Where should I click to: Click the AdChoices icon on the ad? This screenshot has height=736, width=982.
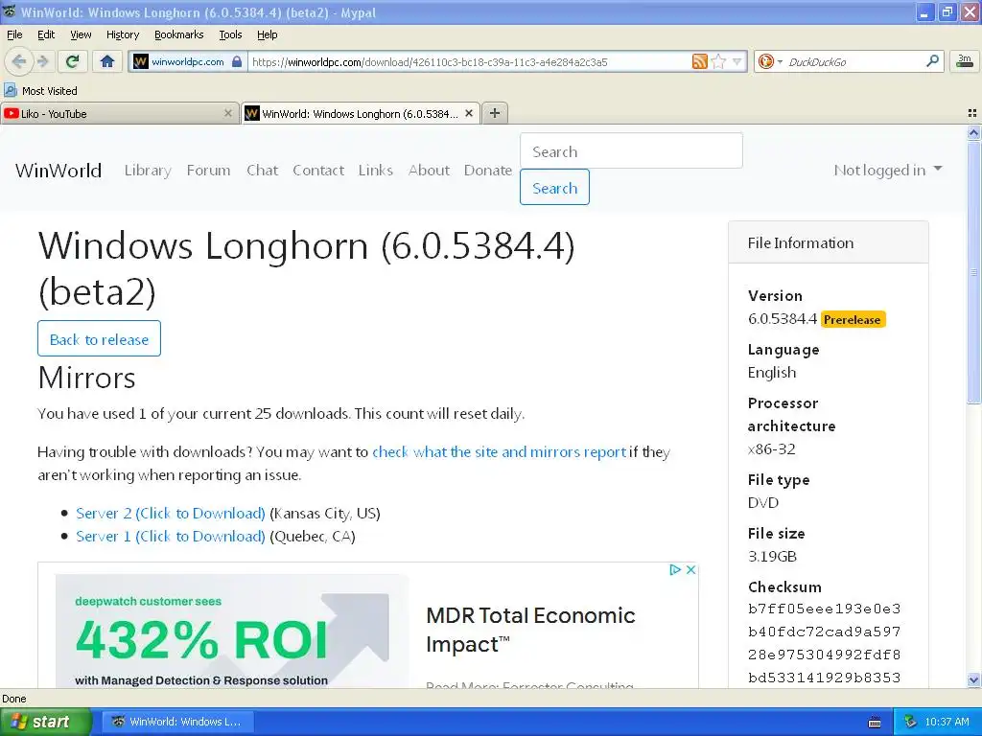click(674, 569)
